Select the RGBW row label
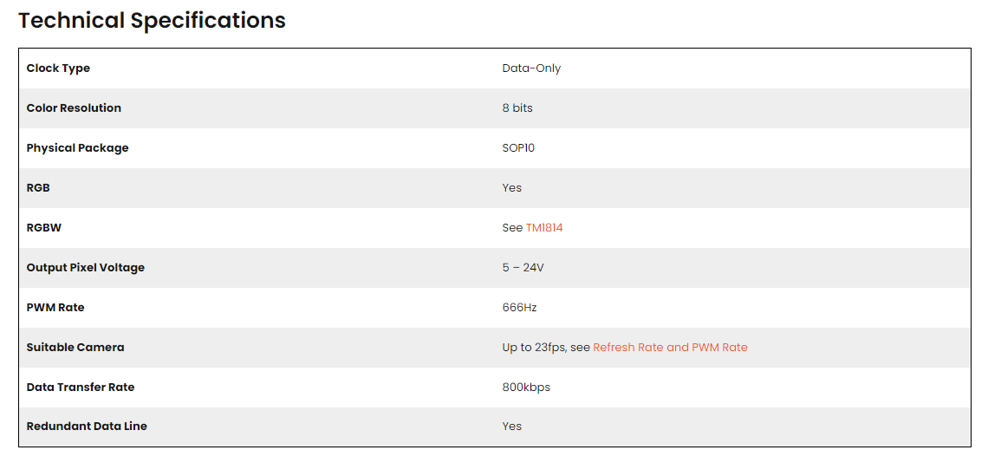 pos(44,228)
